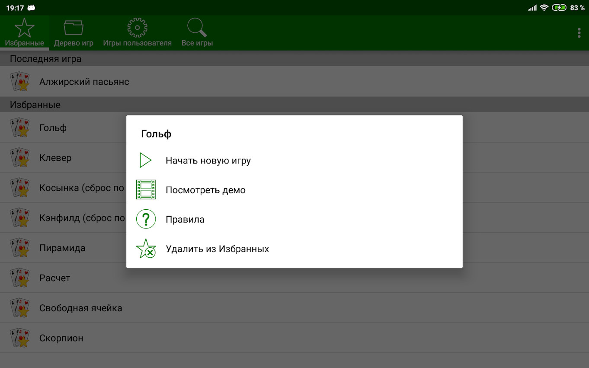Tap the card icon beside Клевер
This screenshot has width=589, height=368.
[x=20, y=158]
